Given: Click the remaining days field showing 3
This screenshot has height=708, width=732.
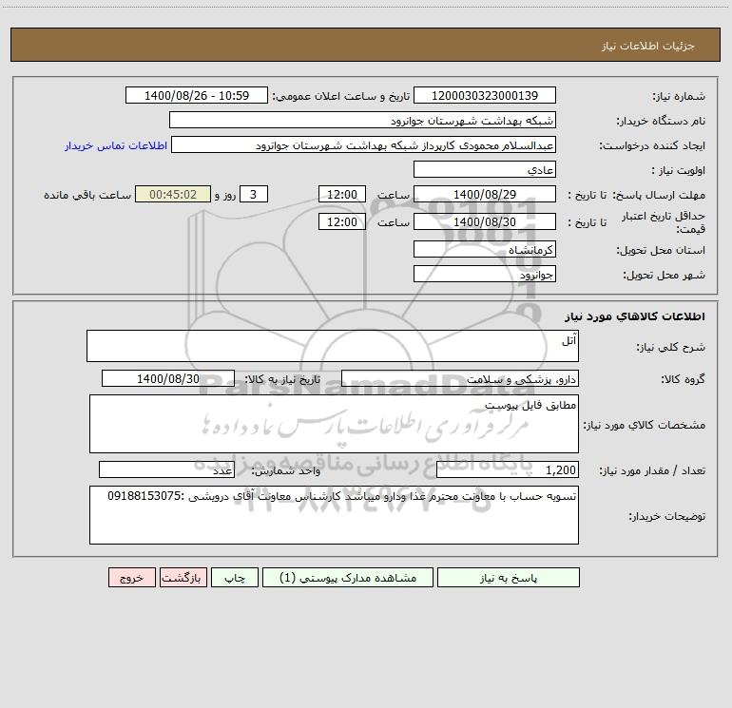Looking at the screenshot, I should tap(254, 194).
